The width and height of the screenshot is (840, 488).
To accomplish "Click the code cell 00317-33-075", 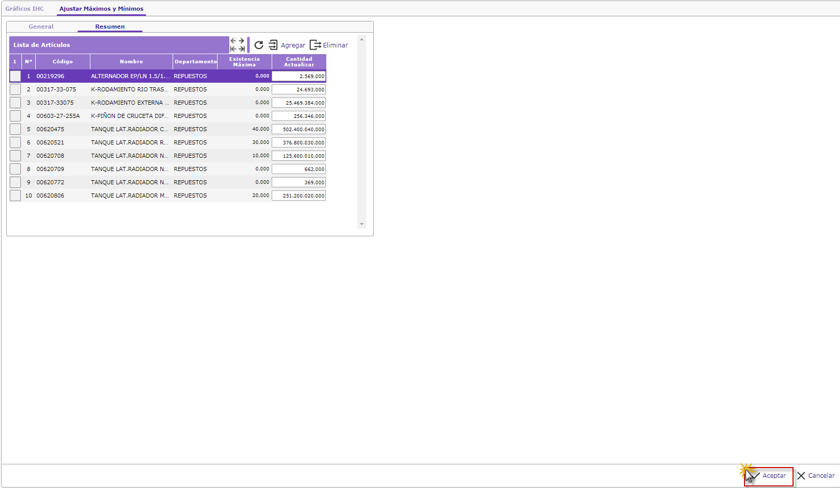I will click(62, 89).
